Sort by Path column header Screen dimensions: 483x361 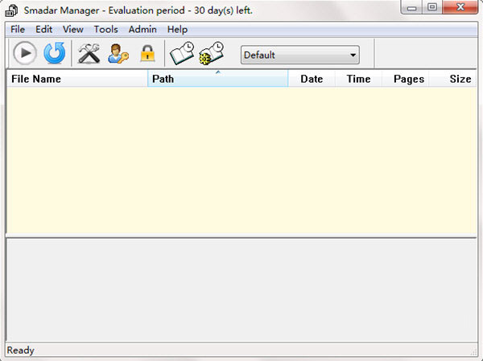[x=218, y=79]
